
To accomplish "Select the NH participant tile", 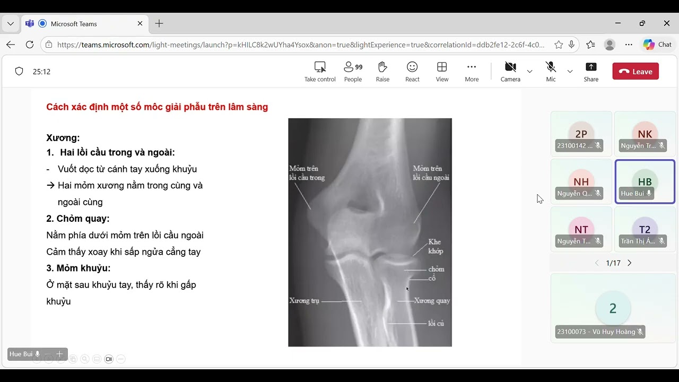I will 581,181.
